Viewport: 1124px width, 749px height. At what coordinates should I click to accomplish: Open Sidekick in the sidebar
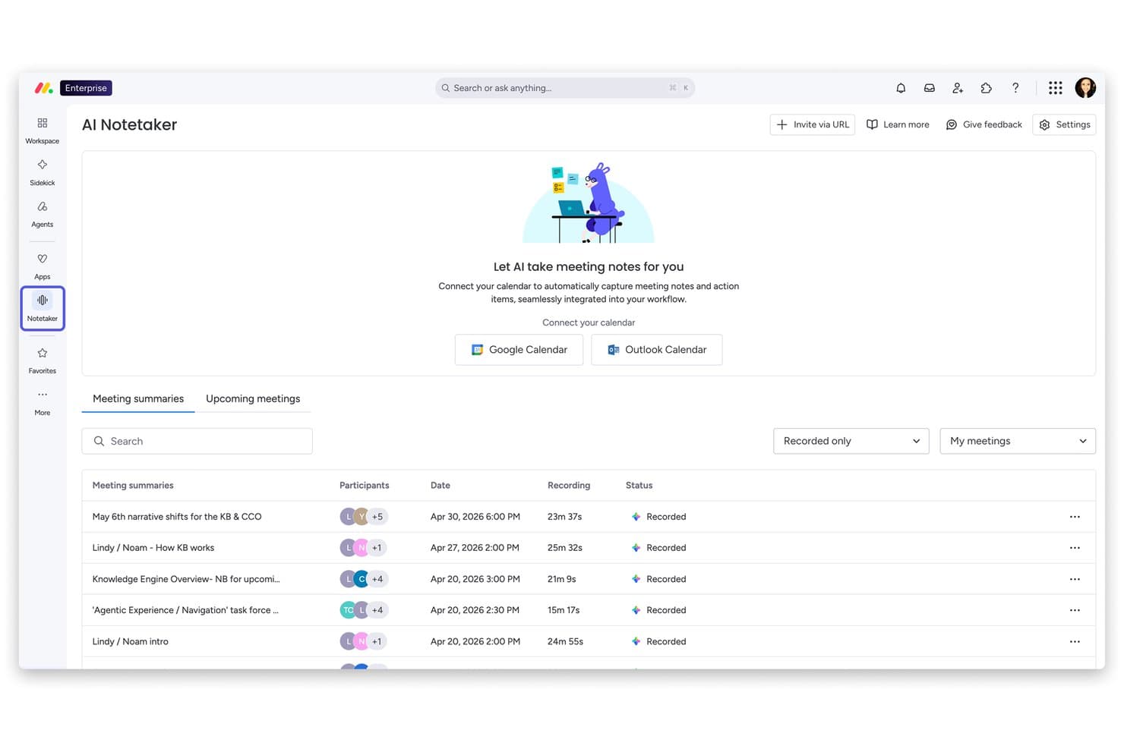43,172
